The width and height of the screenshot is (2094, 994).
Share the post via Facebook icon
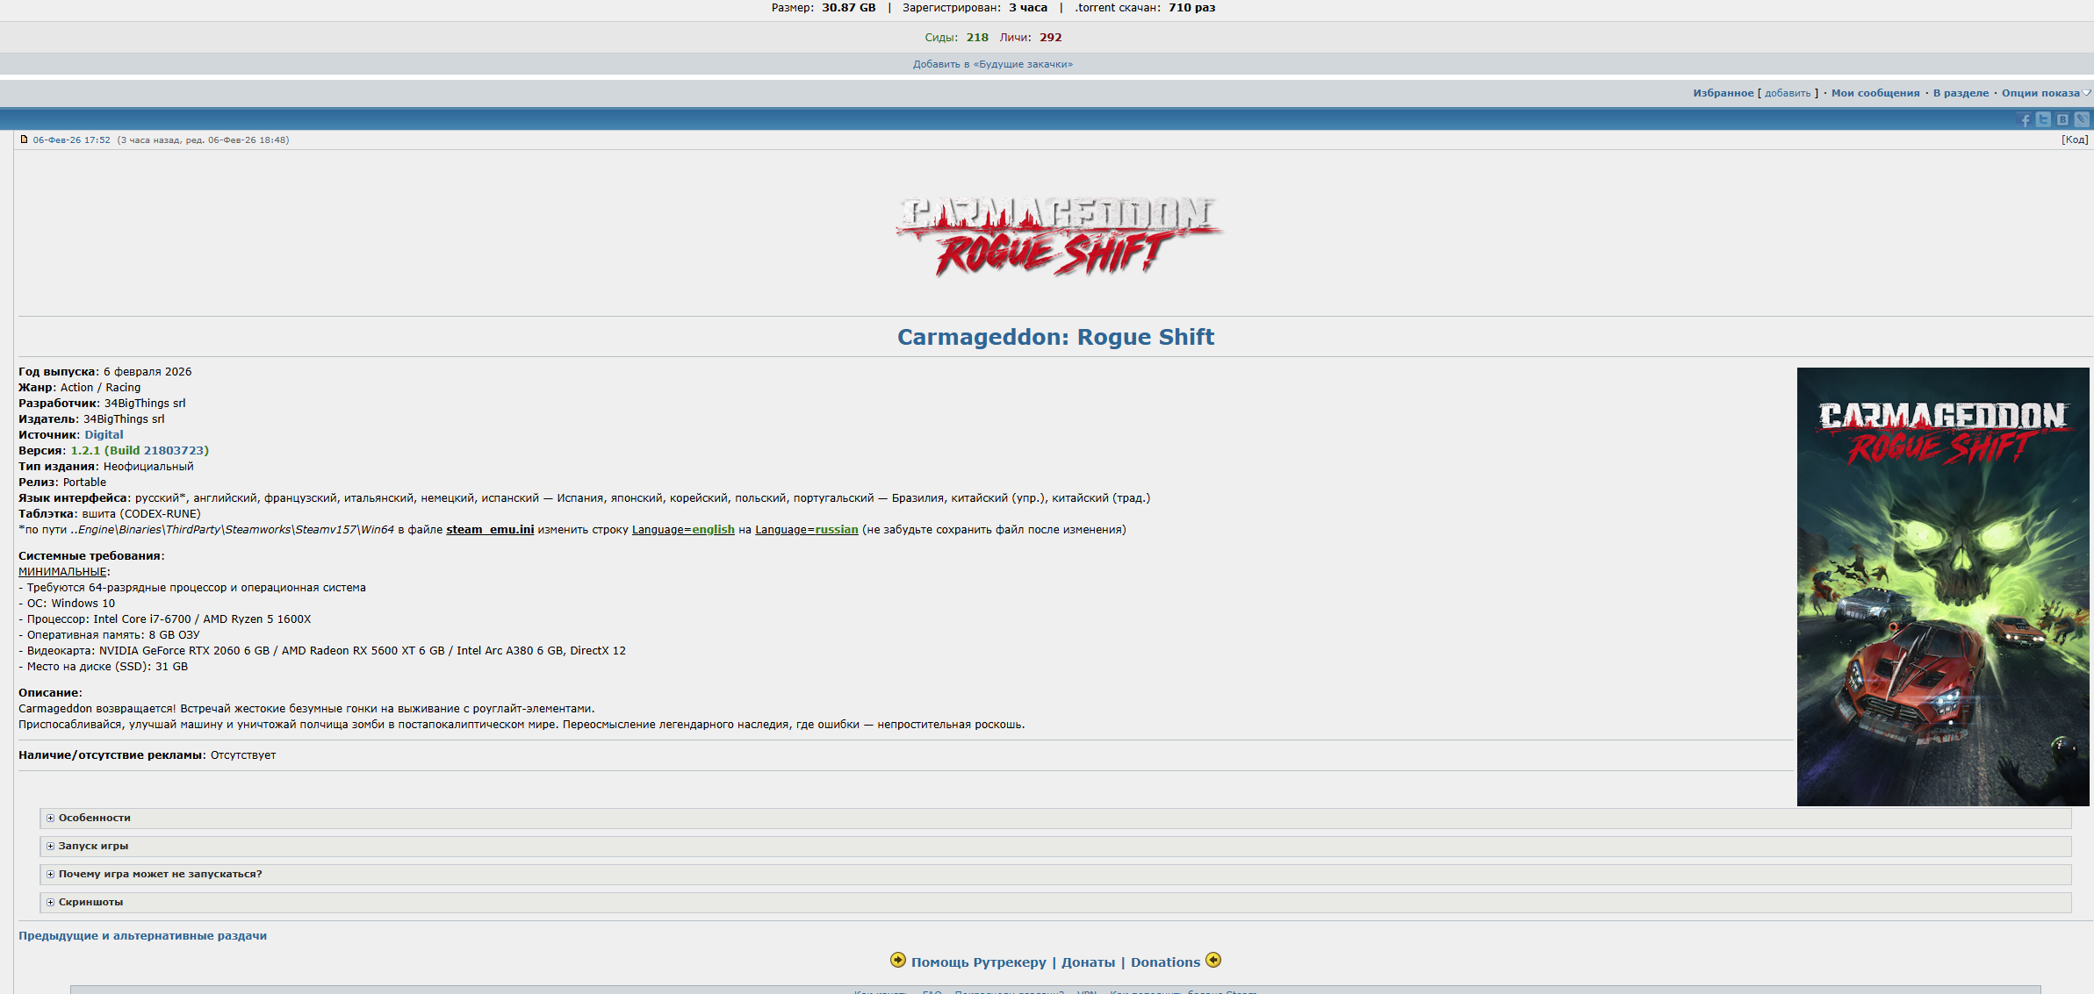[x=2025, y=120]
